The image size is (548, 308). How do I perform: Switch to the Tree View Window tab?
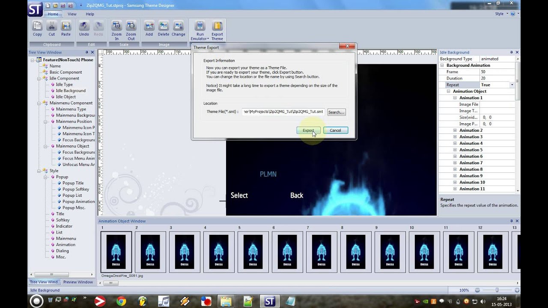click(45, 282)
